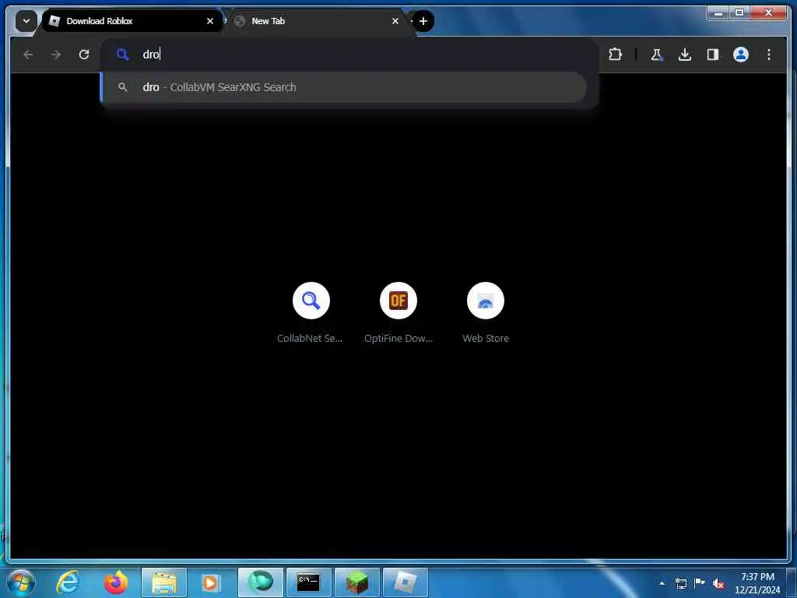Open the profile avatar menu
Image resolution: width=797 pixels, height=598 pixels.
click(x=741, y=55)
